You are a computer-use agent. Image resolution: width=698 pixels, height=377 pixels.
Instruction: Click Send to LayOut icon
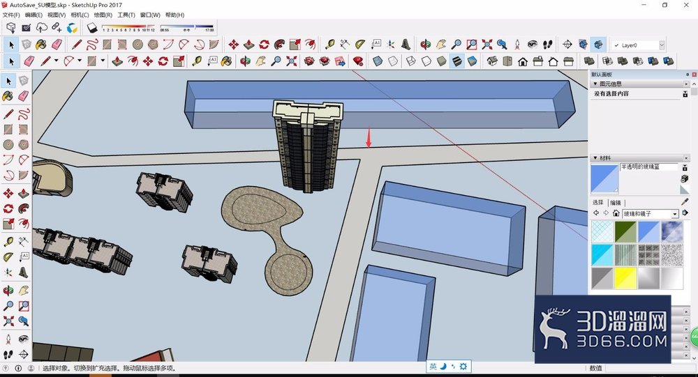point(340,61)
